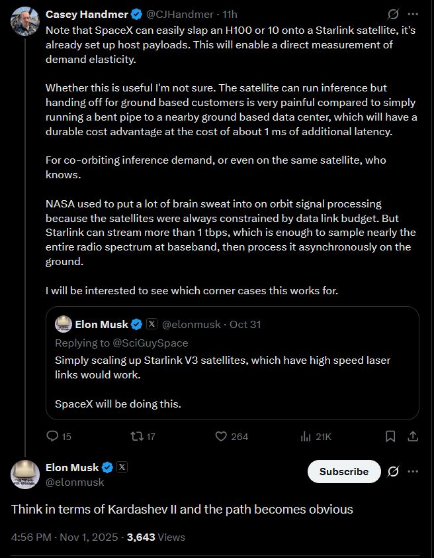Like Casey Handmer's post

click(x=222, y=436)
